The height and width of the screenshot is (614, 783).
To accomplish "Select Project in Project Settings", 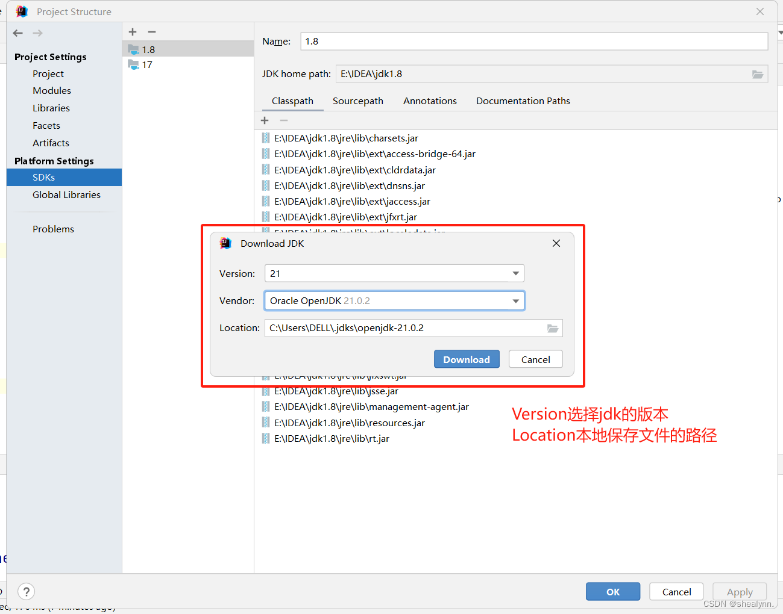I will click(48, 74).
